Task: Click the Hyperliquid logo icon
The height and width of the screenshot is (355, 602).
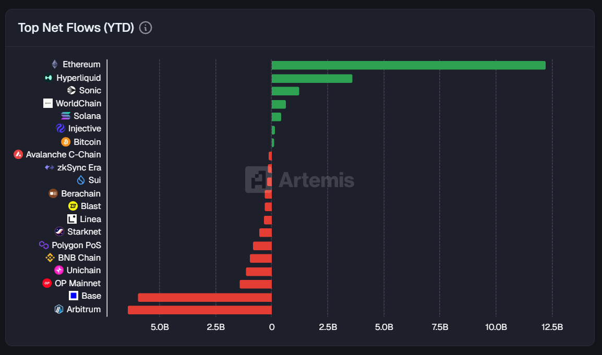Action: click(49, 78)
